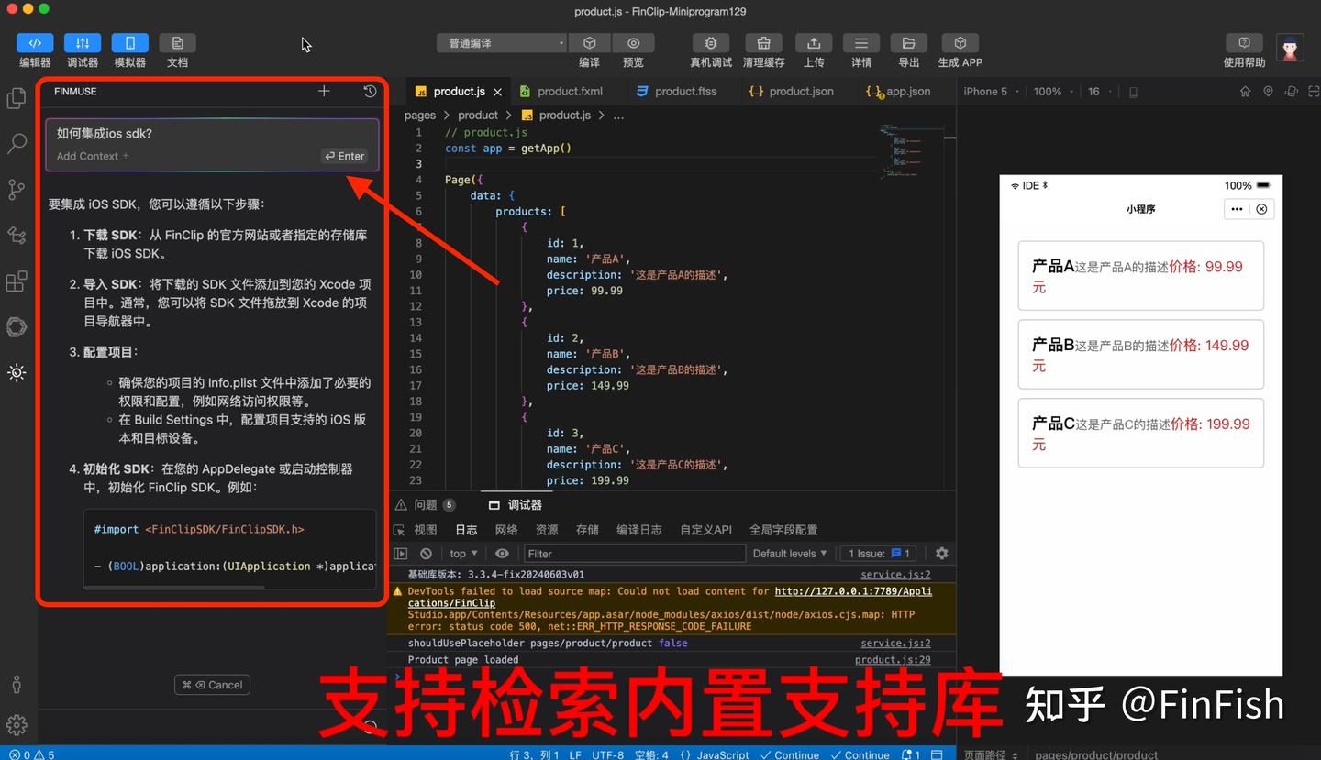Viewport: 1321px width, 760px height.
Task: Open the Explorer files icon in sidebar
Action: click(x=17, y=98)
